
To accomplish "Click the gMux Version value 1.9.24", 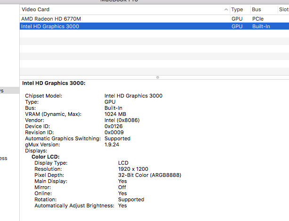I will pos(112,145).
